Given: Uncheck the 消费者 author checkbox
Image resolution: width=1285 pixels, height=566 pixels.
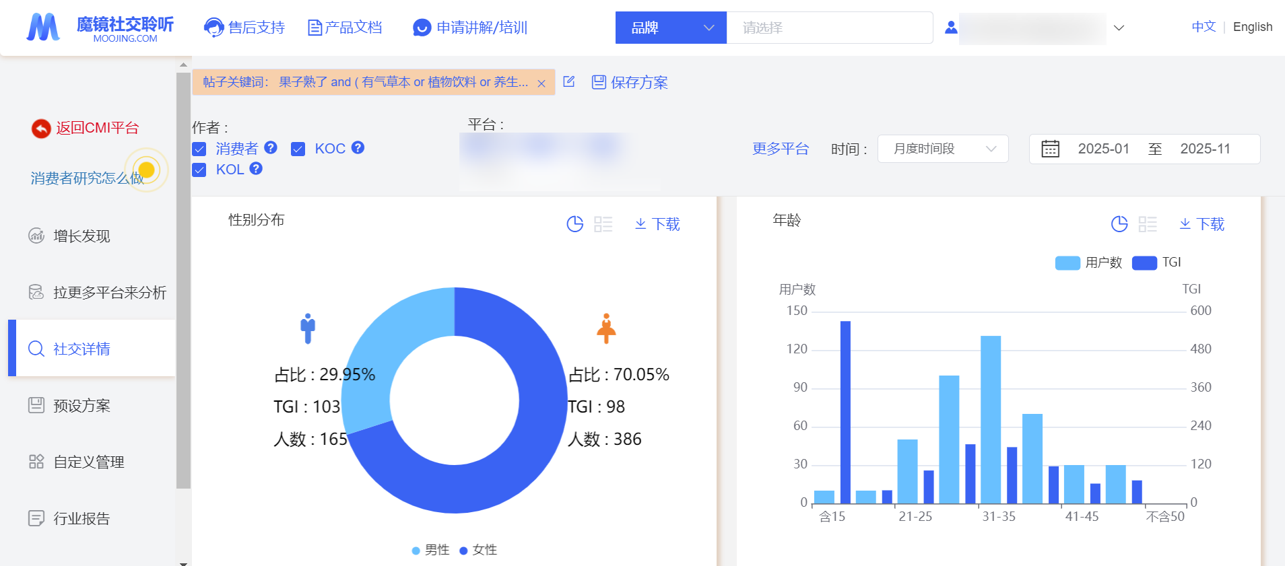Looking at the screenshot, I should coord(199,149).
